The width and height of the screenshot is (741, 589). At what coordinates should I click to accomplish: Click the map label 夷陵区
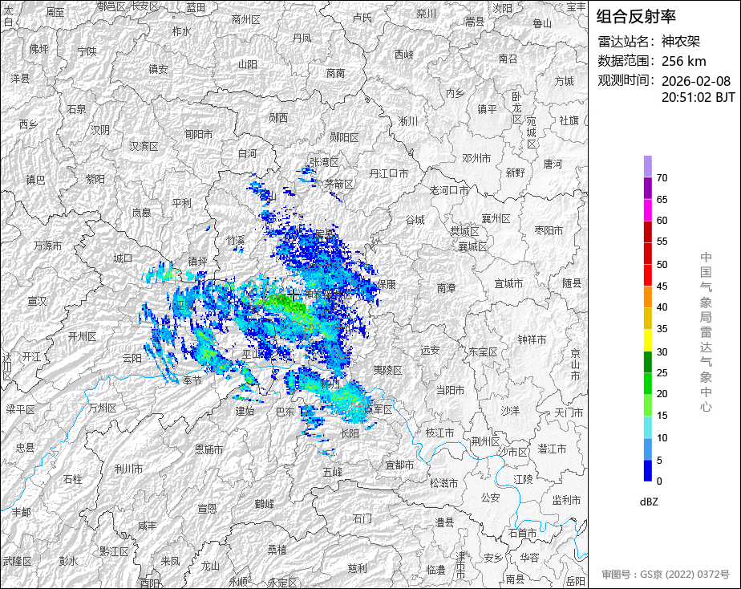(387, 370)
